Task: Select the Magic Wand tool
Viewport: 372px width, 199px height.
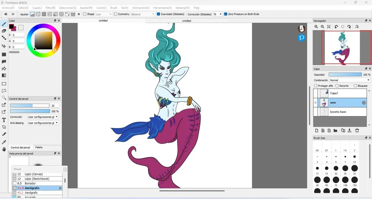Action: pos(4,98)
